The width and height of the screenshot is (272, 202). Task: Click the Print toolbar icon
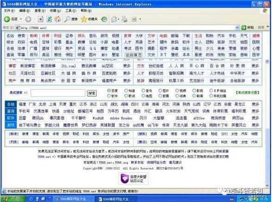[x=124, y=19]
